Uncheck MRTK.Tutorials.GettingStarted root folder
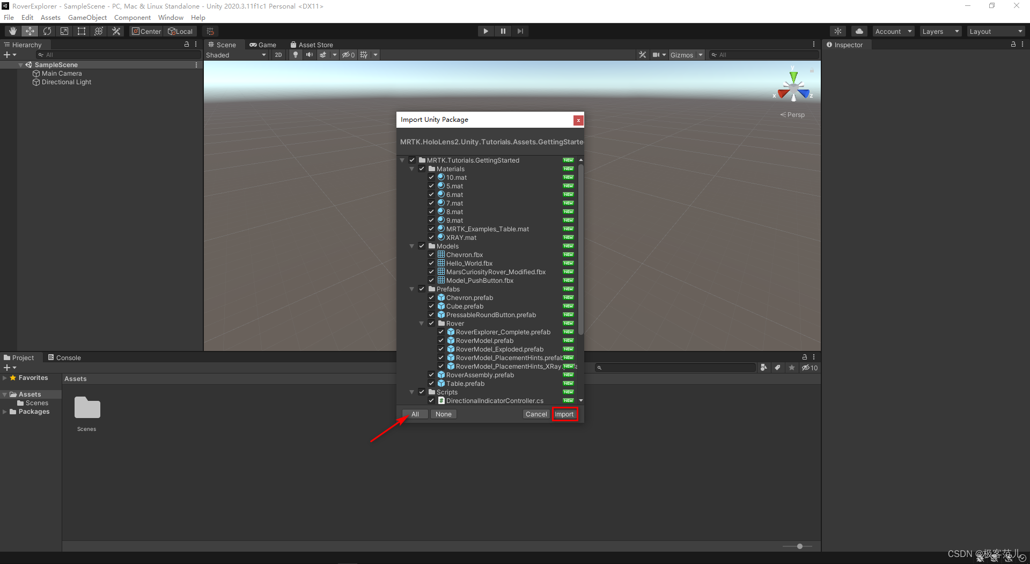 pyautogui.click(x=412, y=160)
